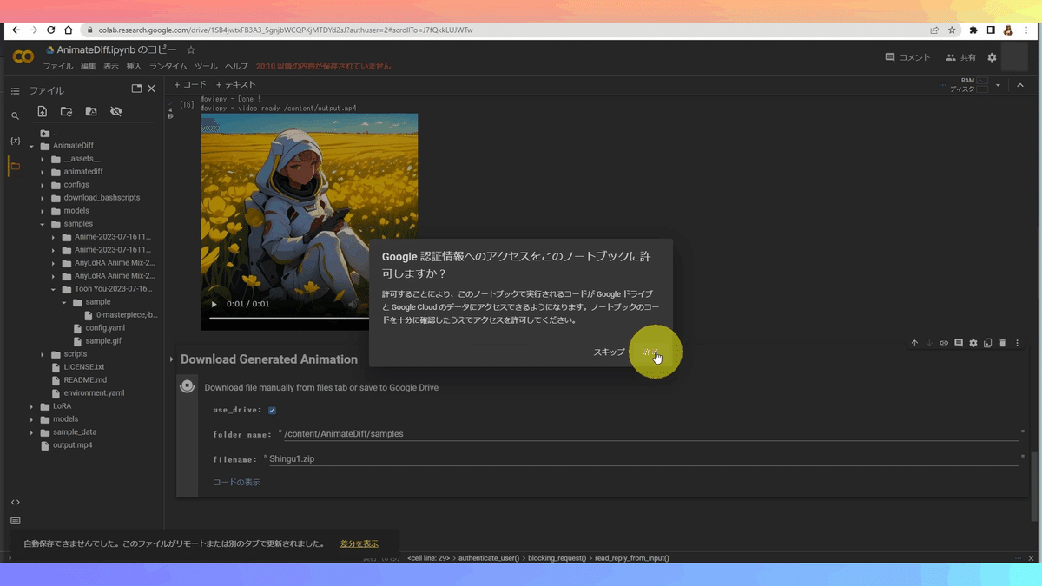Screen dimensions: 1042x586
Task: Bookmark this page with browser star
Action: (952, 30)
